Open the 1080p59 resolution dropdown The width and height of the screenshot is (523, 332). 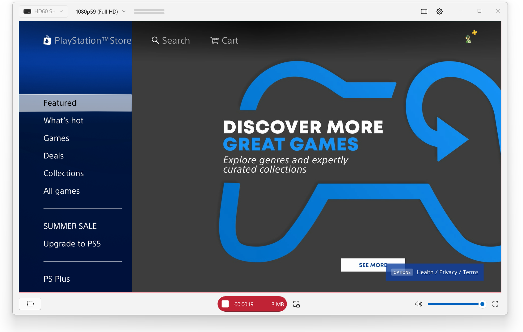point(100,11)
